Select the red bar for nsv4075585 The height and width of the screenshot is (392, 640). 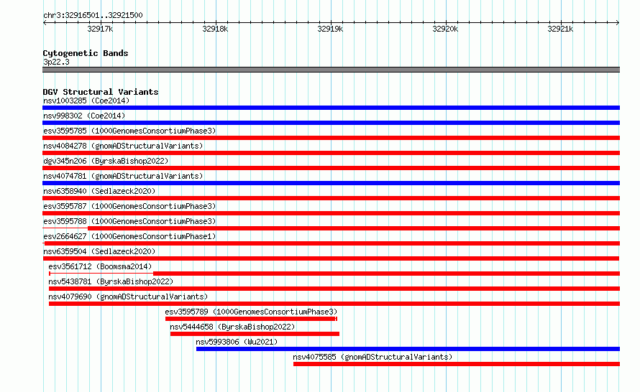[x=457, y=364]
